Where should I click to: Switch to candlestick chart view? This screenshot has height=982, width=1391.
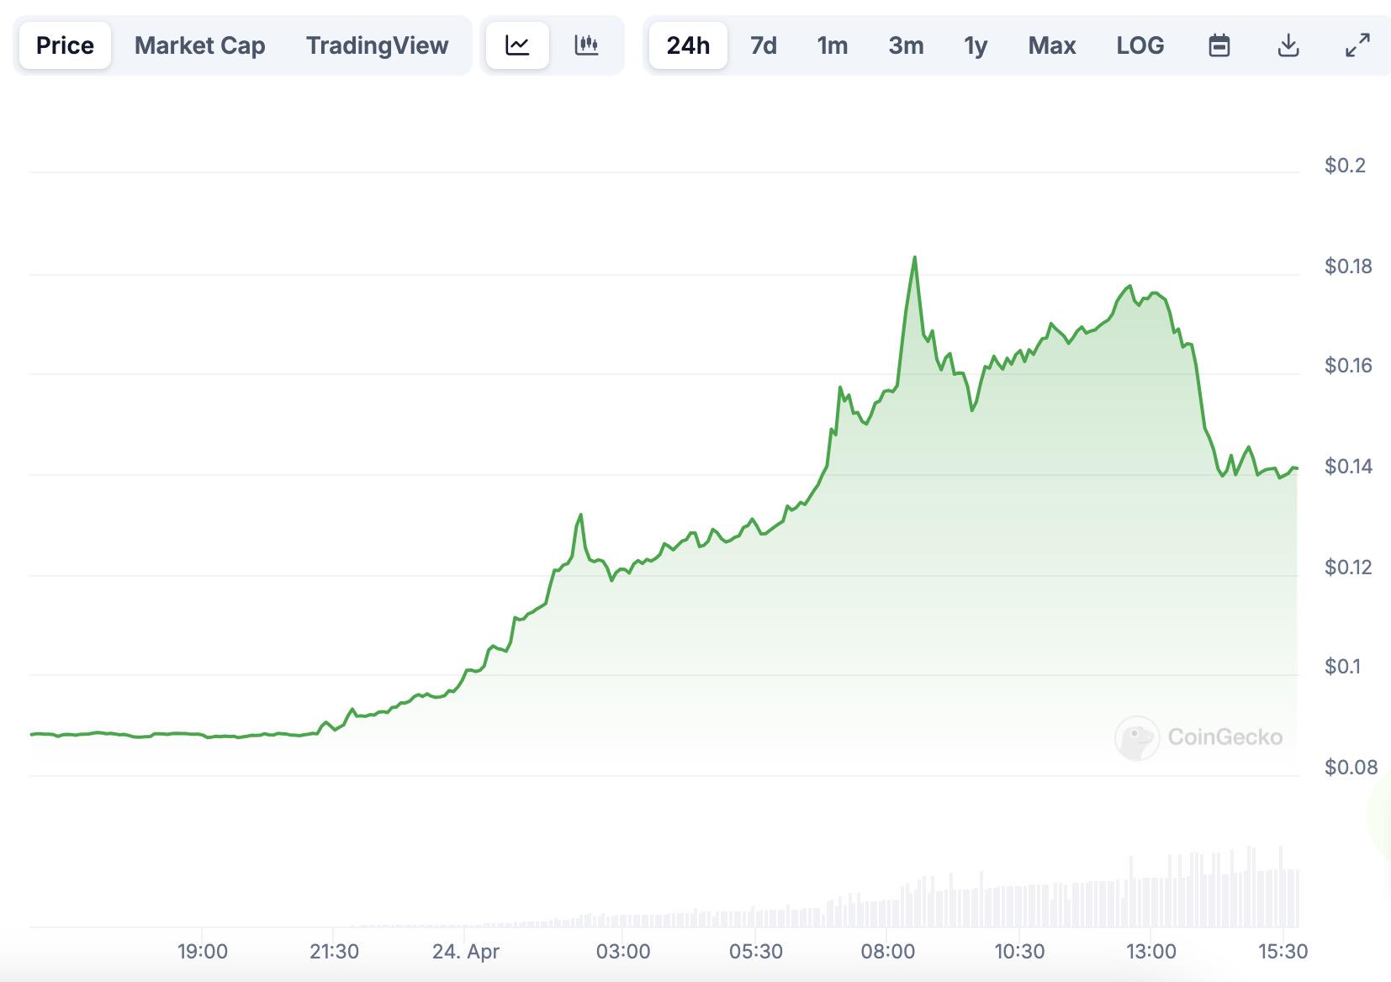[x=586, y=45]
